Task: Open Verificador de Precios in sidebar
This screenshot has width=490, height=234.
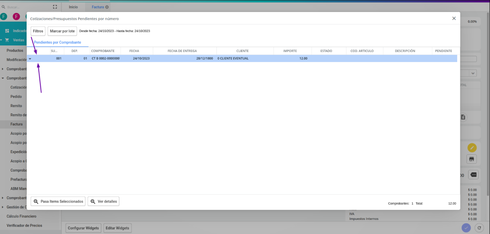Action: pyautogui.click(x=24, y=226)
